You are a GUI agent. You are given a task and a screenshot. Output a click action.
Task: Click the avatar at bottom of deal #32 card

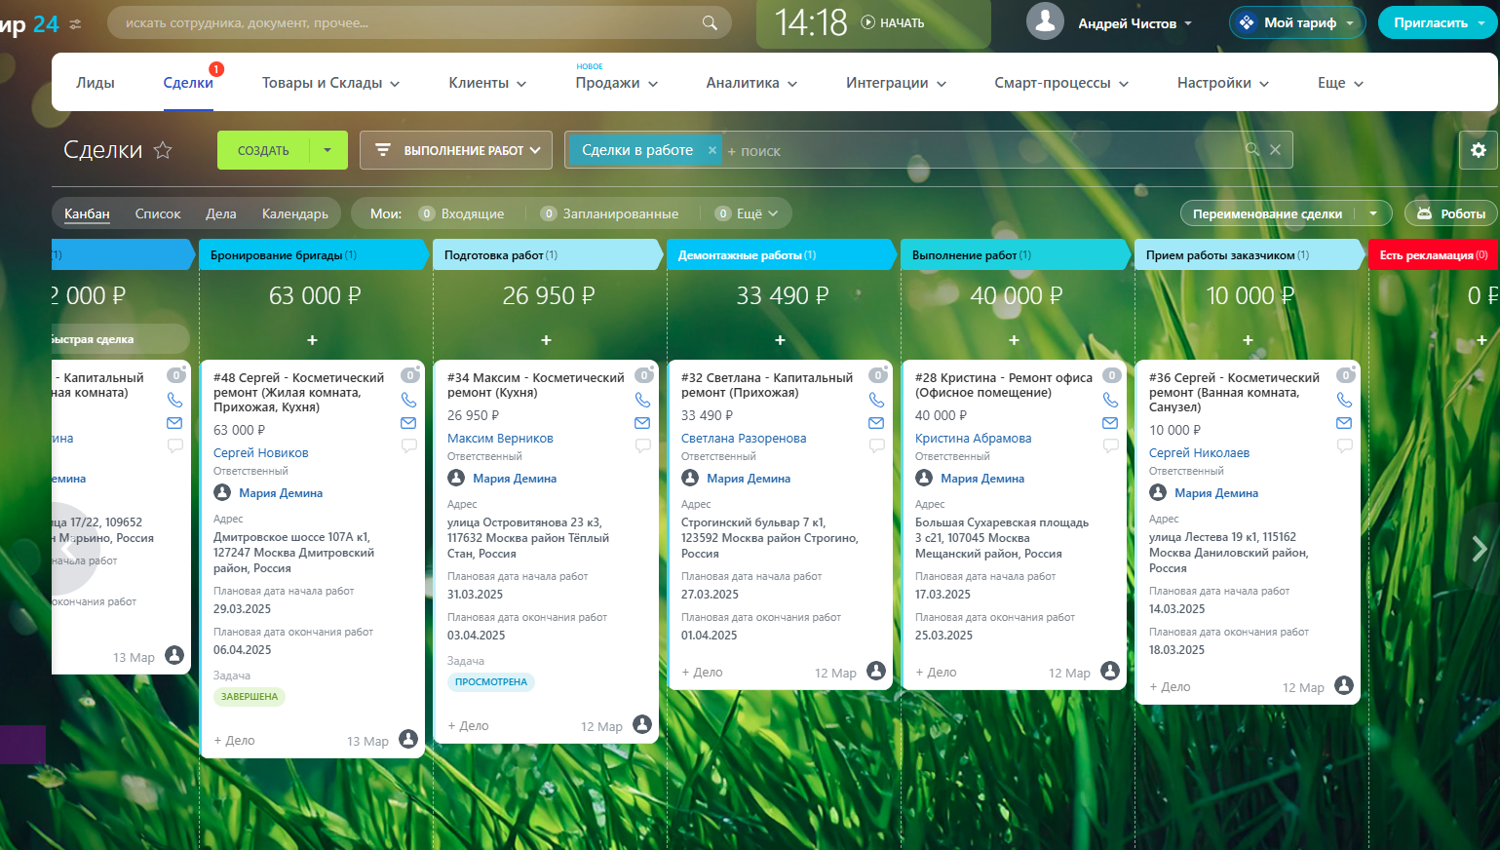pos(876,671)
